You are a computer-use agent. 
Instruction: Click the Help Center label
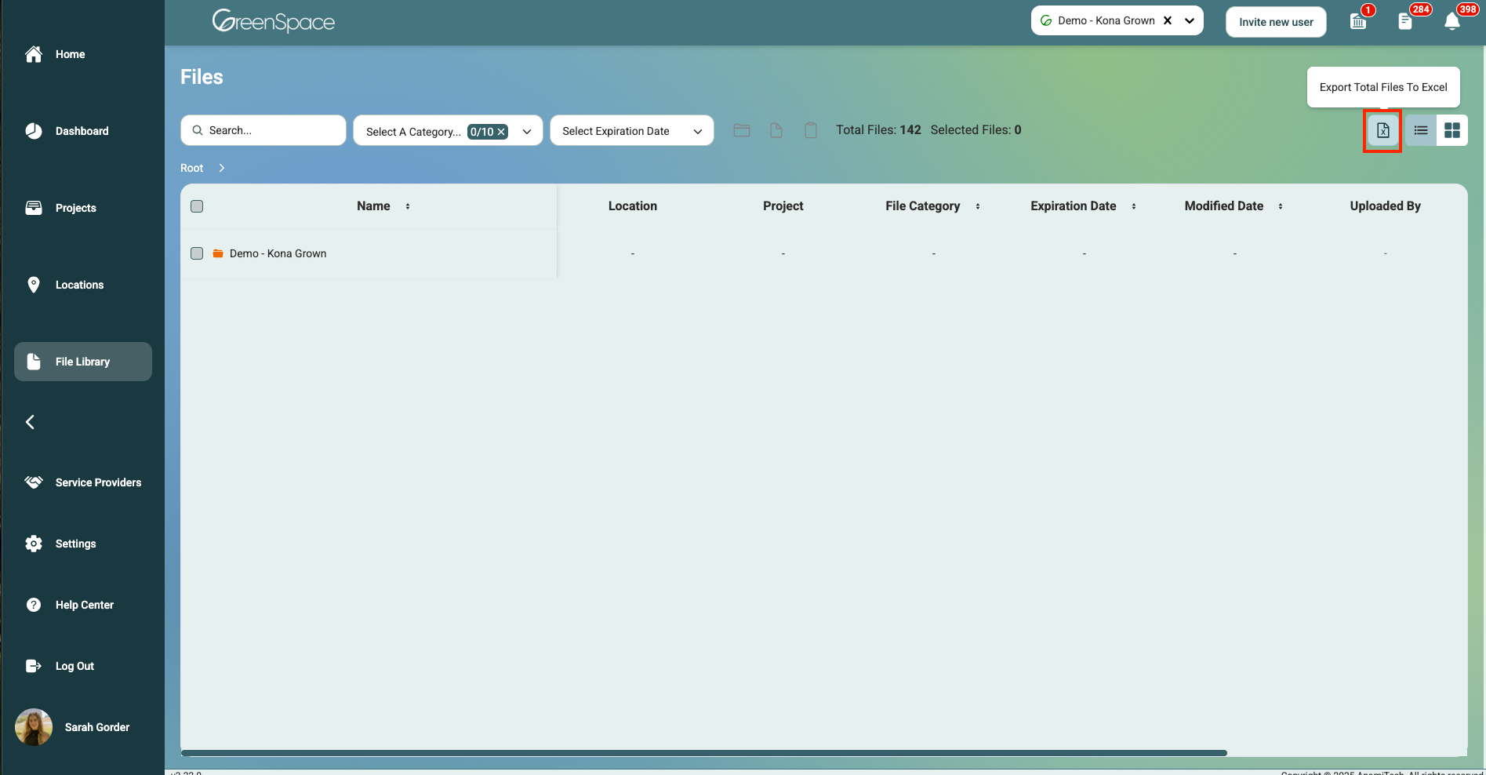(85, 605)
